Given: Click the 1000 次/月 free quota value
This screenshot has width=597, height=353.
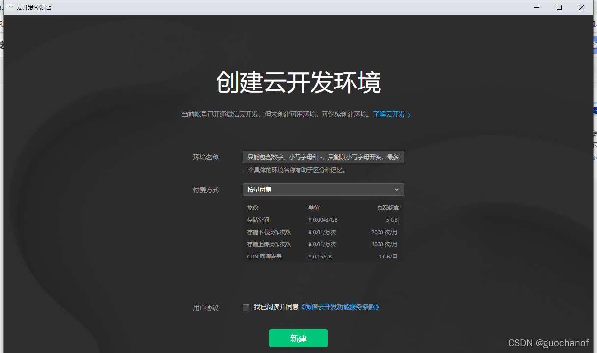Looking at the screenshot, I should [x=384, y=244].
